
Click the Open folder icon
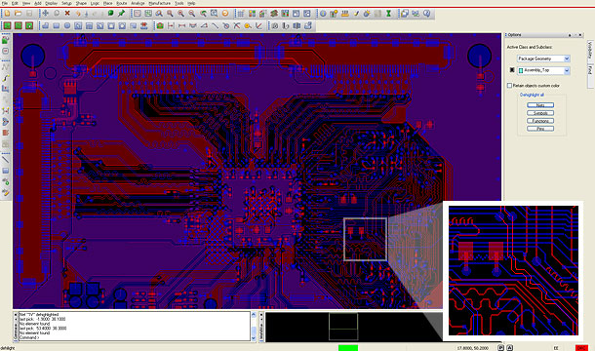[18, 14]
